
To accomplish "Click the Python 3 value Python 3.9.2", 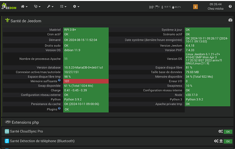I will (x=194, y=99).
